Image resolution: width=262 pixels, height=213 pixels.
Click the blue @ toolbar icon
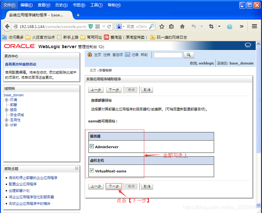pos(230,26)
